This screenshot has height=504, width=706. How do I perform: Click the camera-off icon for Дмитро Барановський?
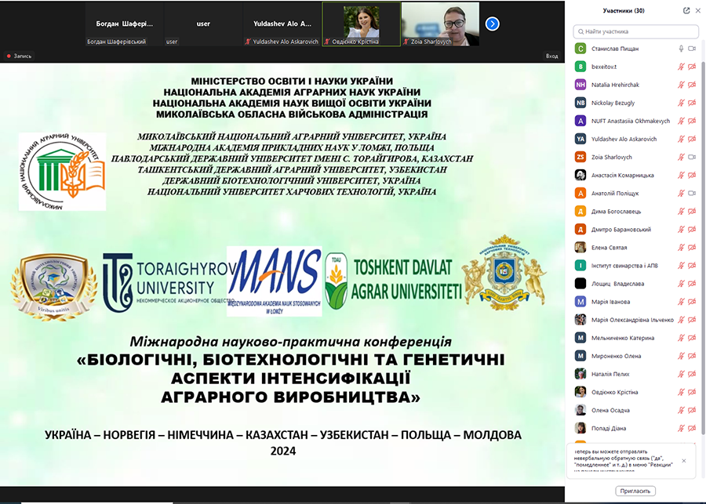click(692, 230)
